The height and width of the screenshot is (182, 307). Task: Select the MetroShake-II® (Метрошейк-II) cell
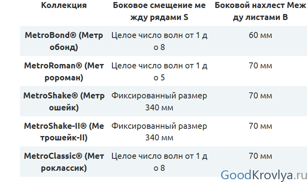click(64, 132)
